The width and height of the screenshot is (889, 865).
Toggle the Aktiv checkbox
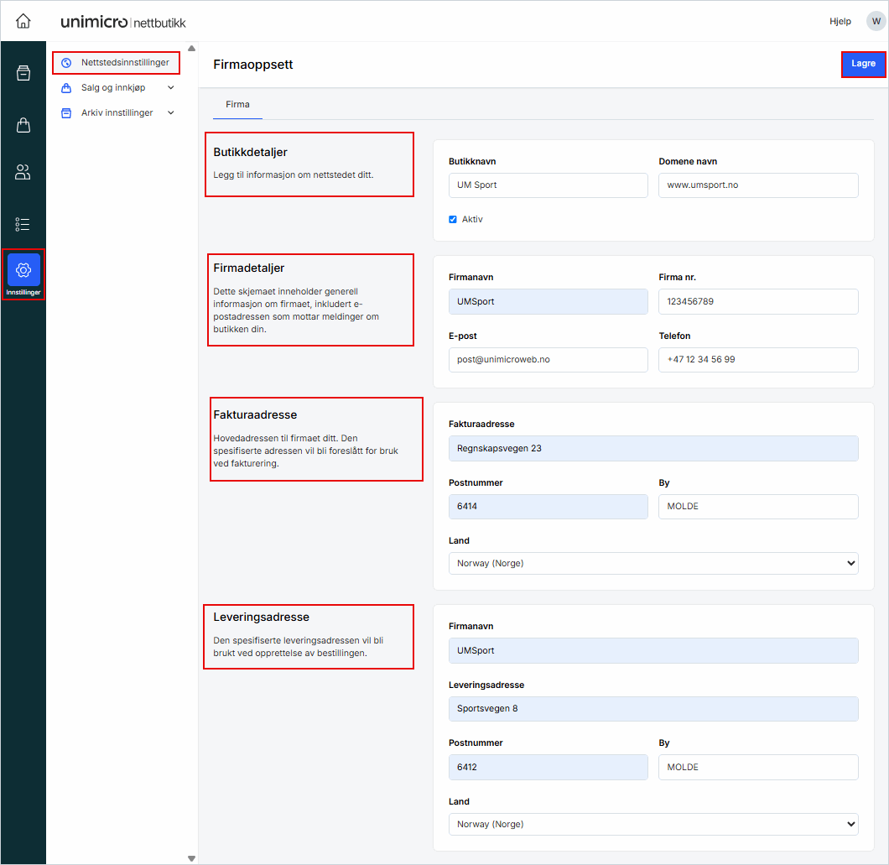[453, 220]
